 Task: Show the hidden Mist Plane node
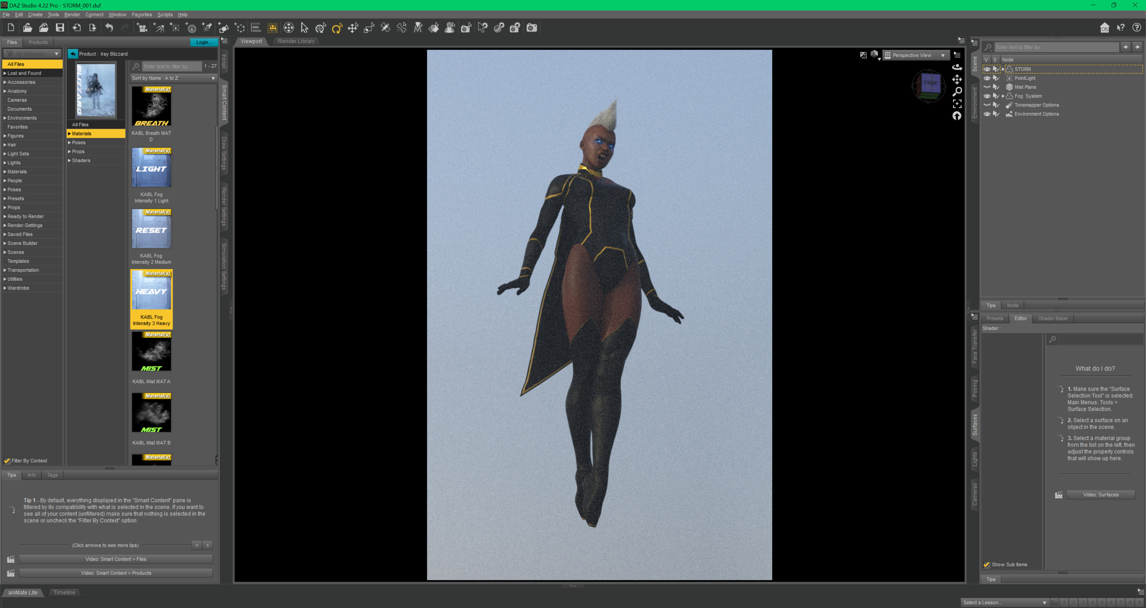987,87
